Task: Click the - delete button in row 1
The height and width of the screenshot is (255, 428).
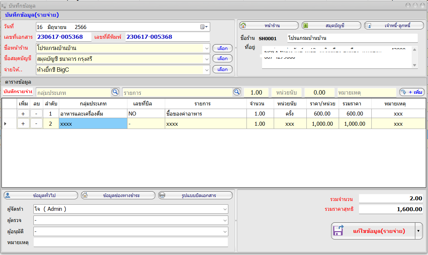Action: click(36, 114)
